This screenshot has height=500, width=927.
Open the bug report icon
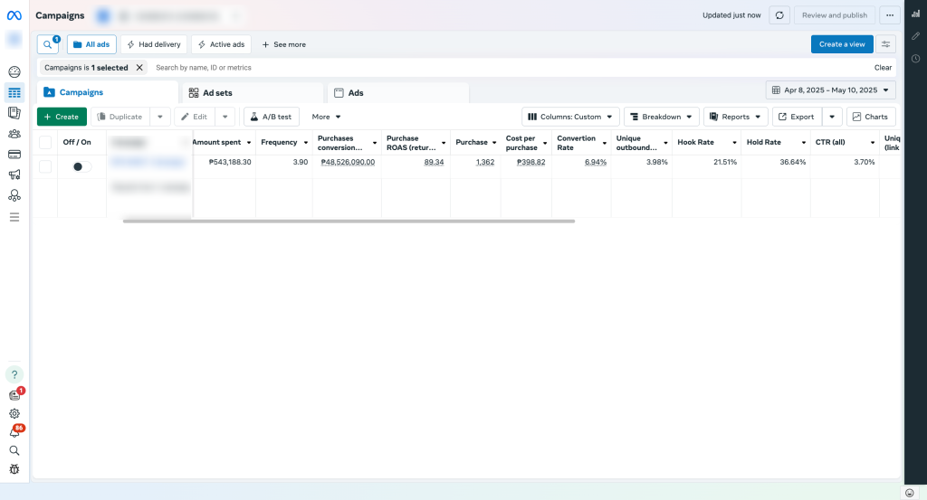coord(14,469)
